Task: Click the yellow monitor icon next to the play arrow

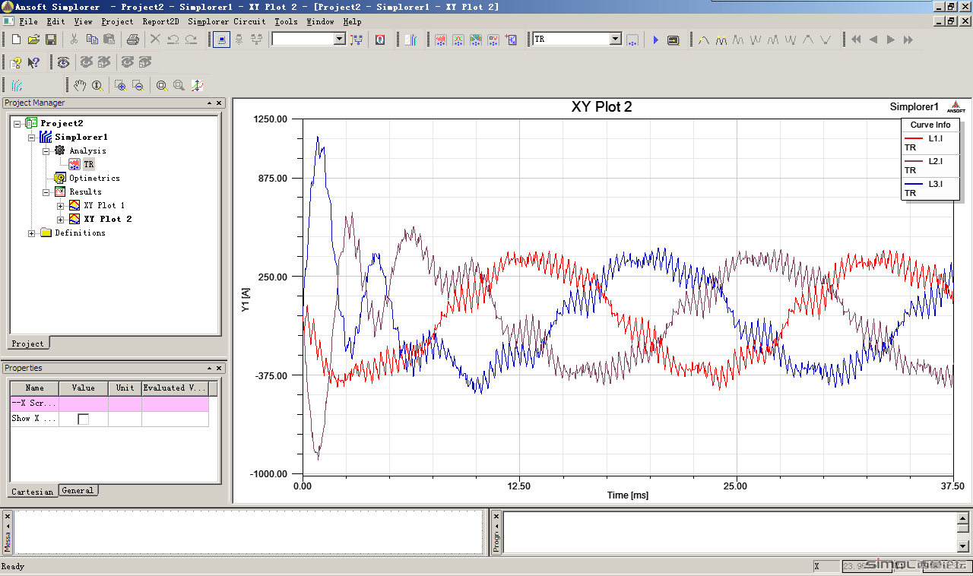Action: [673, 39]
